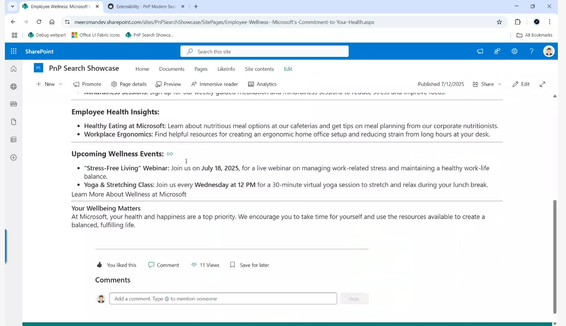Open My lists icon in left rail
Screen dimensions: 566x326
[x=13, y=139]
